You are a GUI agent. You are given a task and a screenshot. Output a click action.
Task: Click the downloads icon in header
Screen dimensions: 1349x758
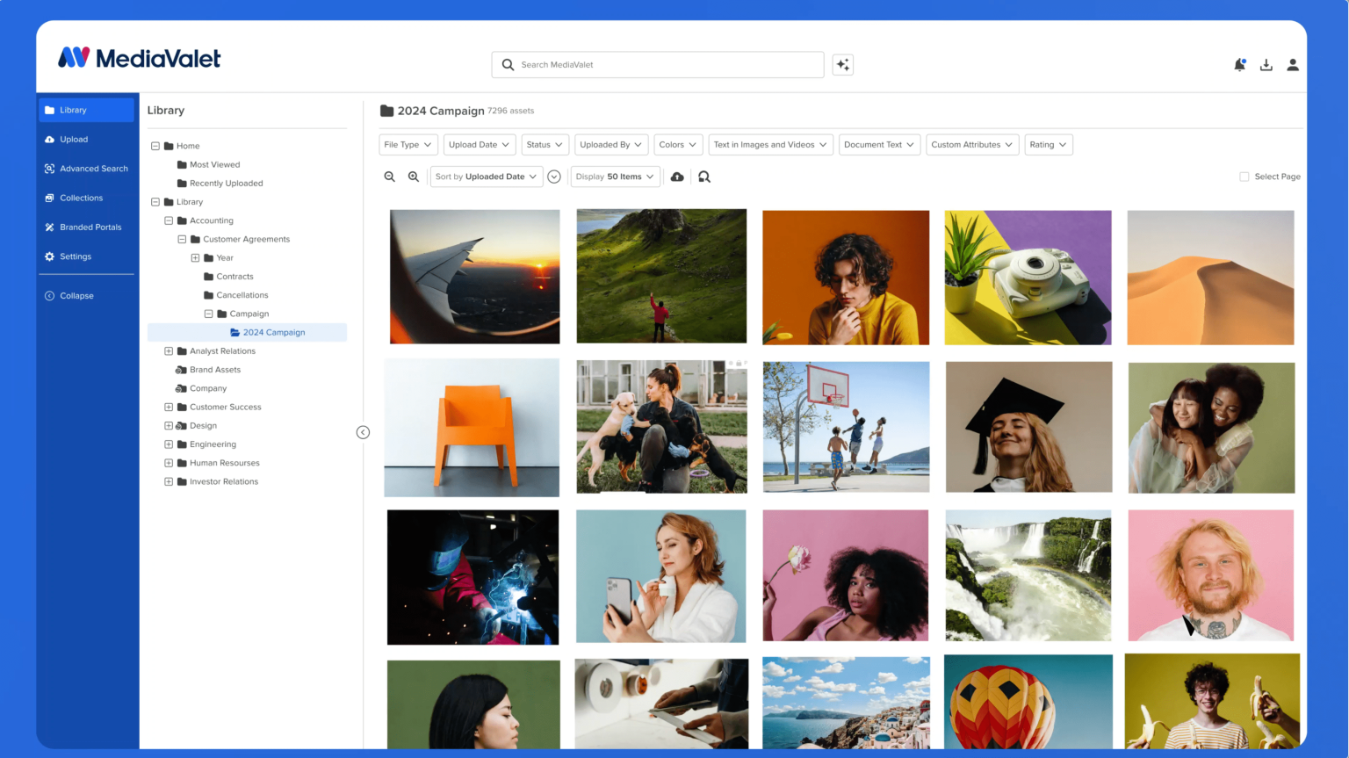coord(1266,65)
